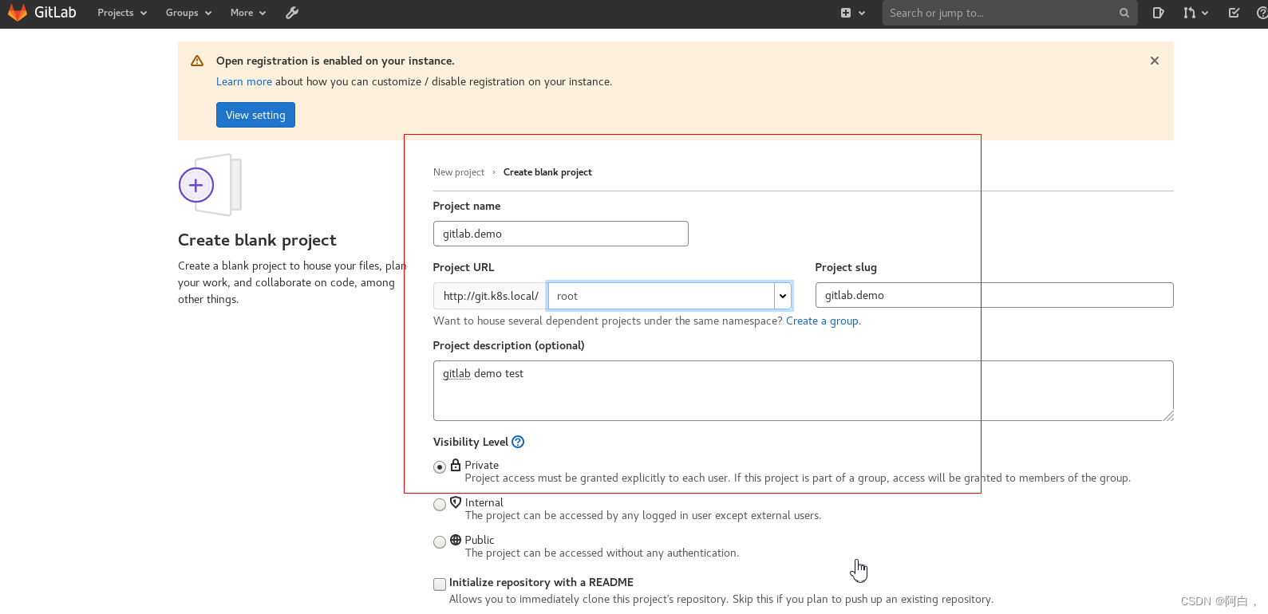Image resolution: width=1268 pixels, height=614 pixels.
Task: Click the GitLab fox logo
Action: (18, 13)
